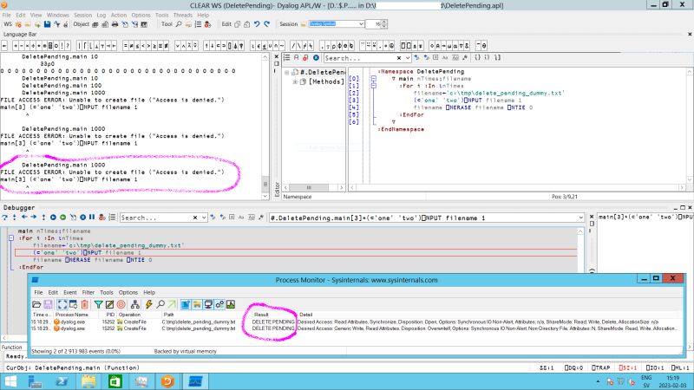Click the Process Monitor Capture icon
The image size is (694, 390).
click(x=62, y=304)
